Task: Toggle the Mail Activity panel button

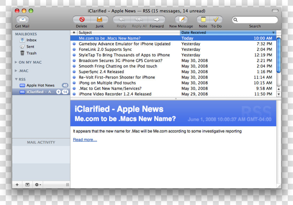Action: coord(27,185)
